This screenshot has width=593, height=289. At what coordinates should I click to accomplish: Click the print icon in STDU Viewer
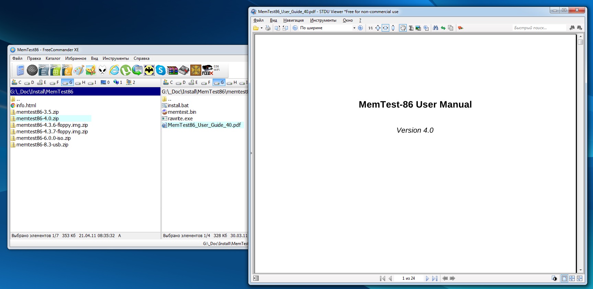(x=268, y=28)
